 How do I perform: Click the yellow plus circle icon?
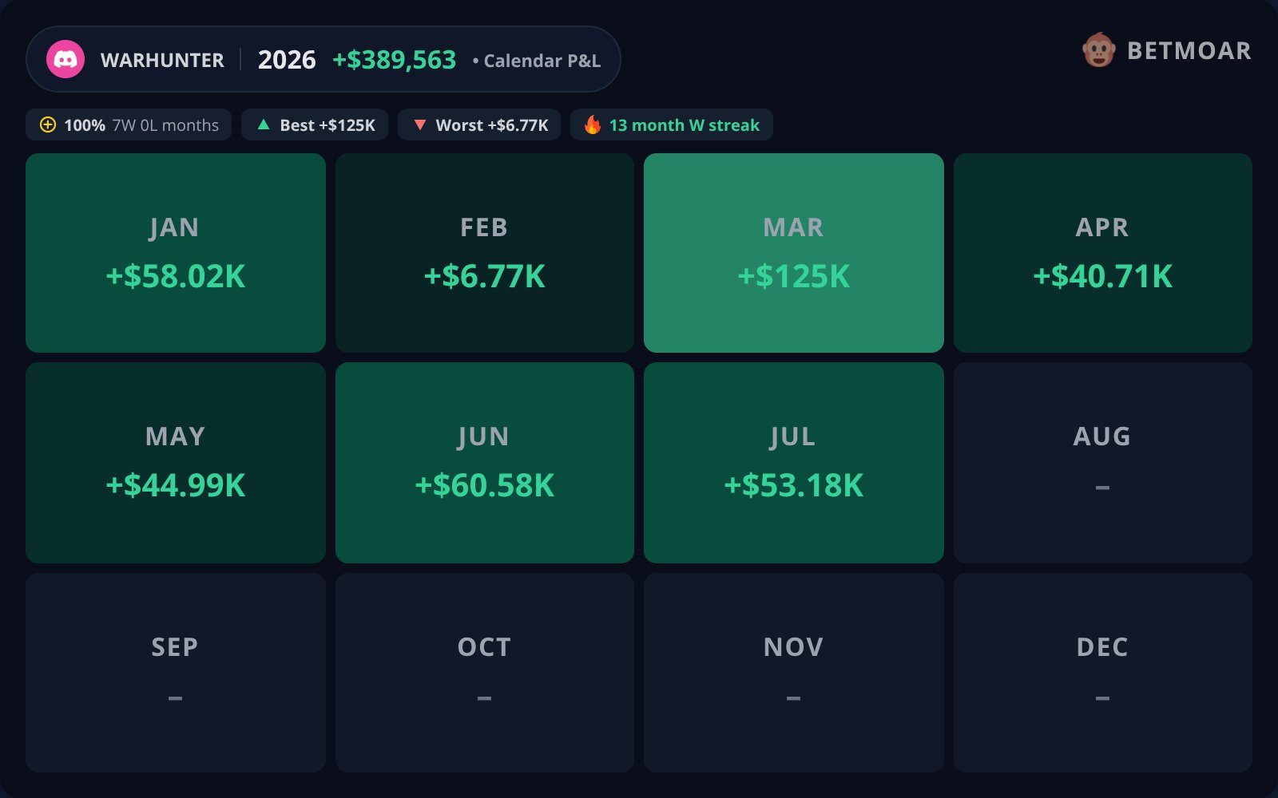tap(48, 124)
